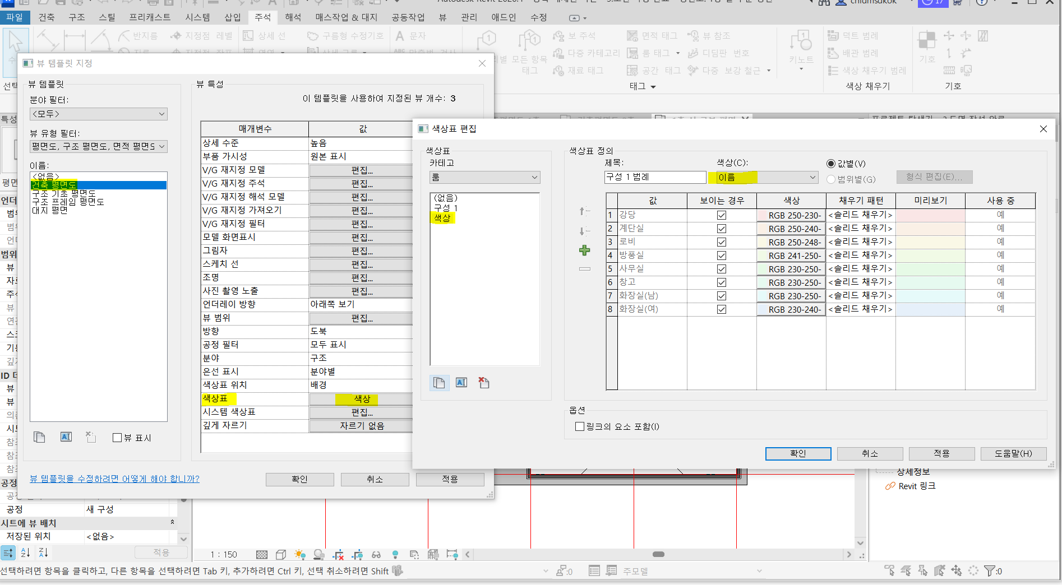This screenshot has width=1062, height=585.
Task: Sort properties A to Z ascending
Action: coord(26,552)
